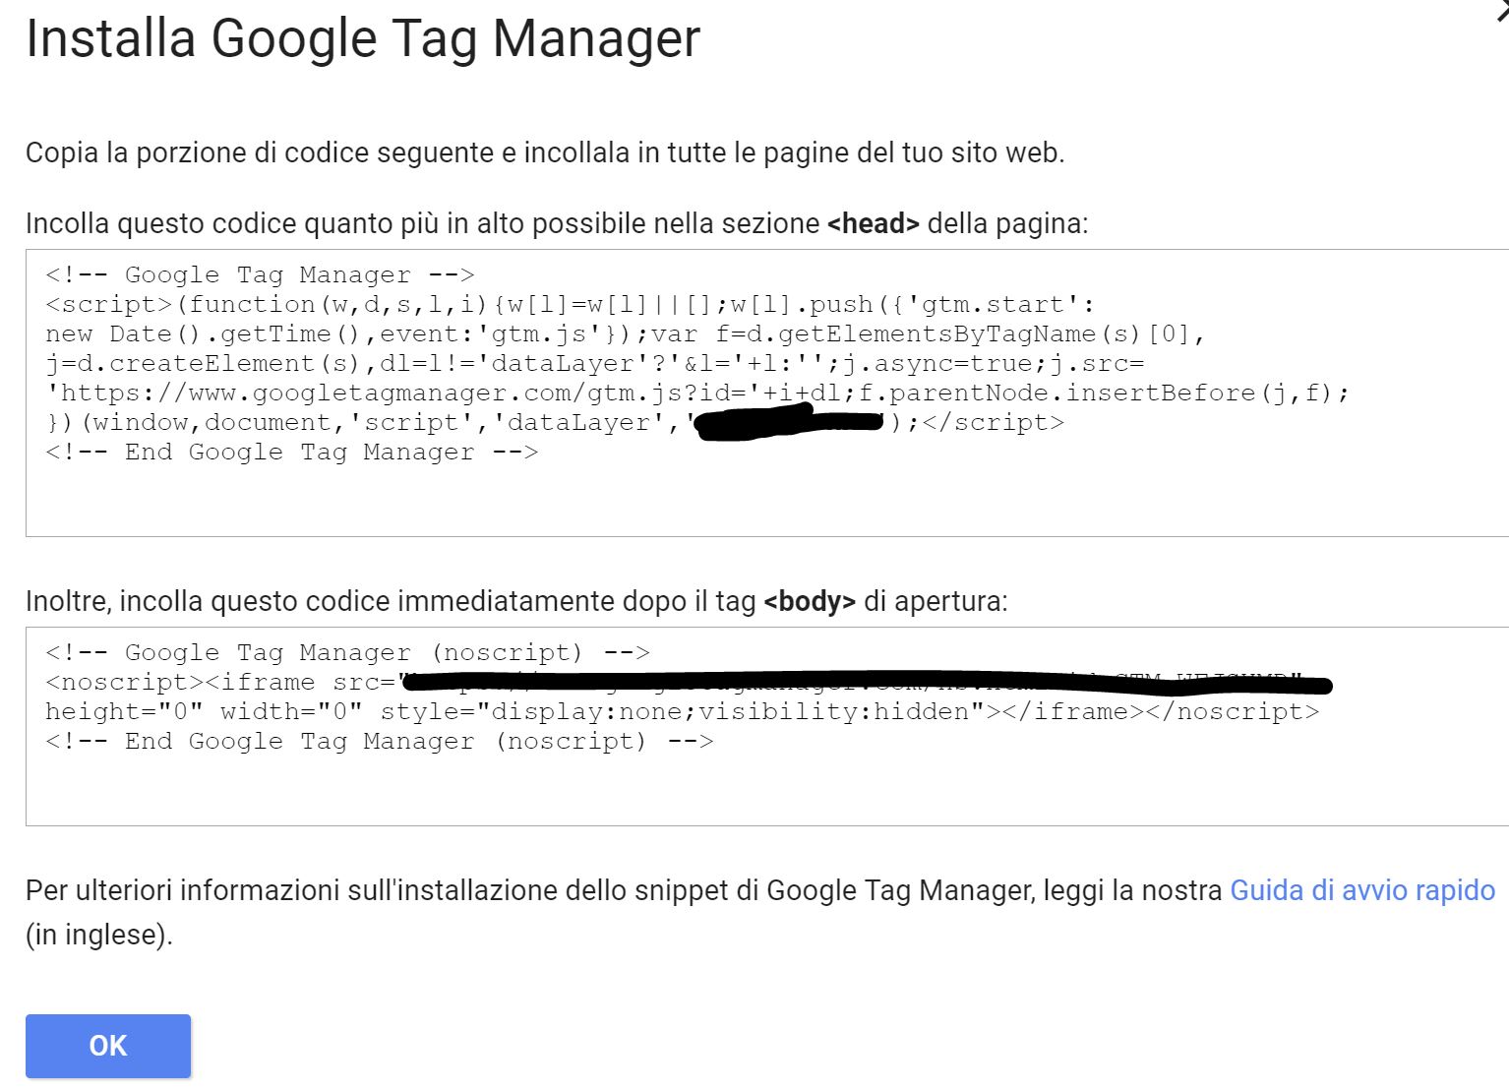Click the bold <head> tag text

(x=874, y=223)
